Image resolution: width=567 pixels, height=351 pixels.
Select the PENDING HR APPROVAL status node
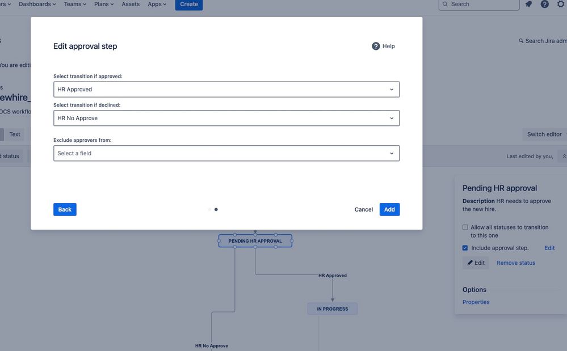pos(255,241)
